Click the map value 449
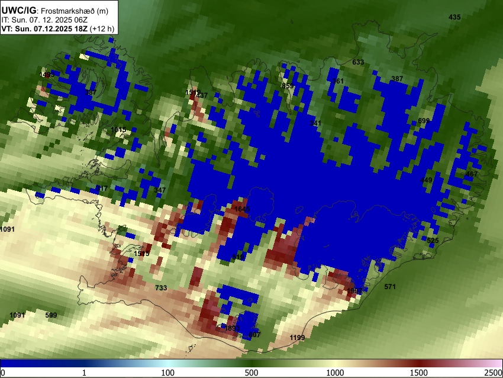The width and height of the screenshot is (503, 378). 426,180
